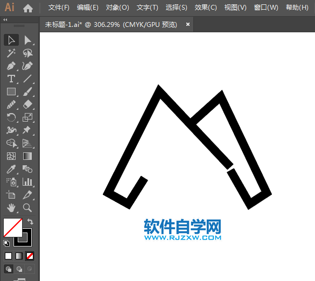Click the Illustrator Ai logo
The width and height of the screenshot is (315, 281).
point(10,8)
